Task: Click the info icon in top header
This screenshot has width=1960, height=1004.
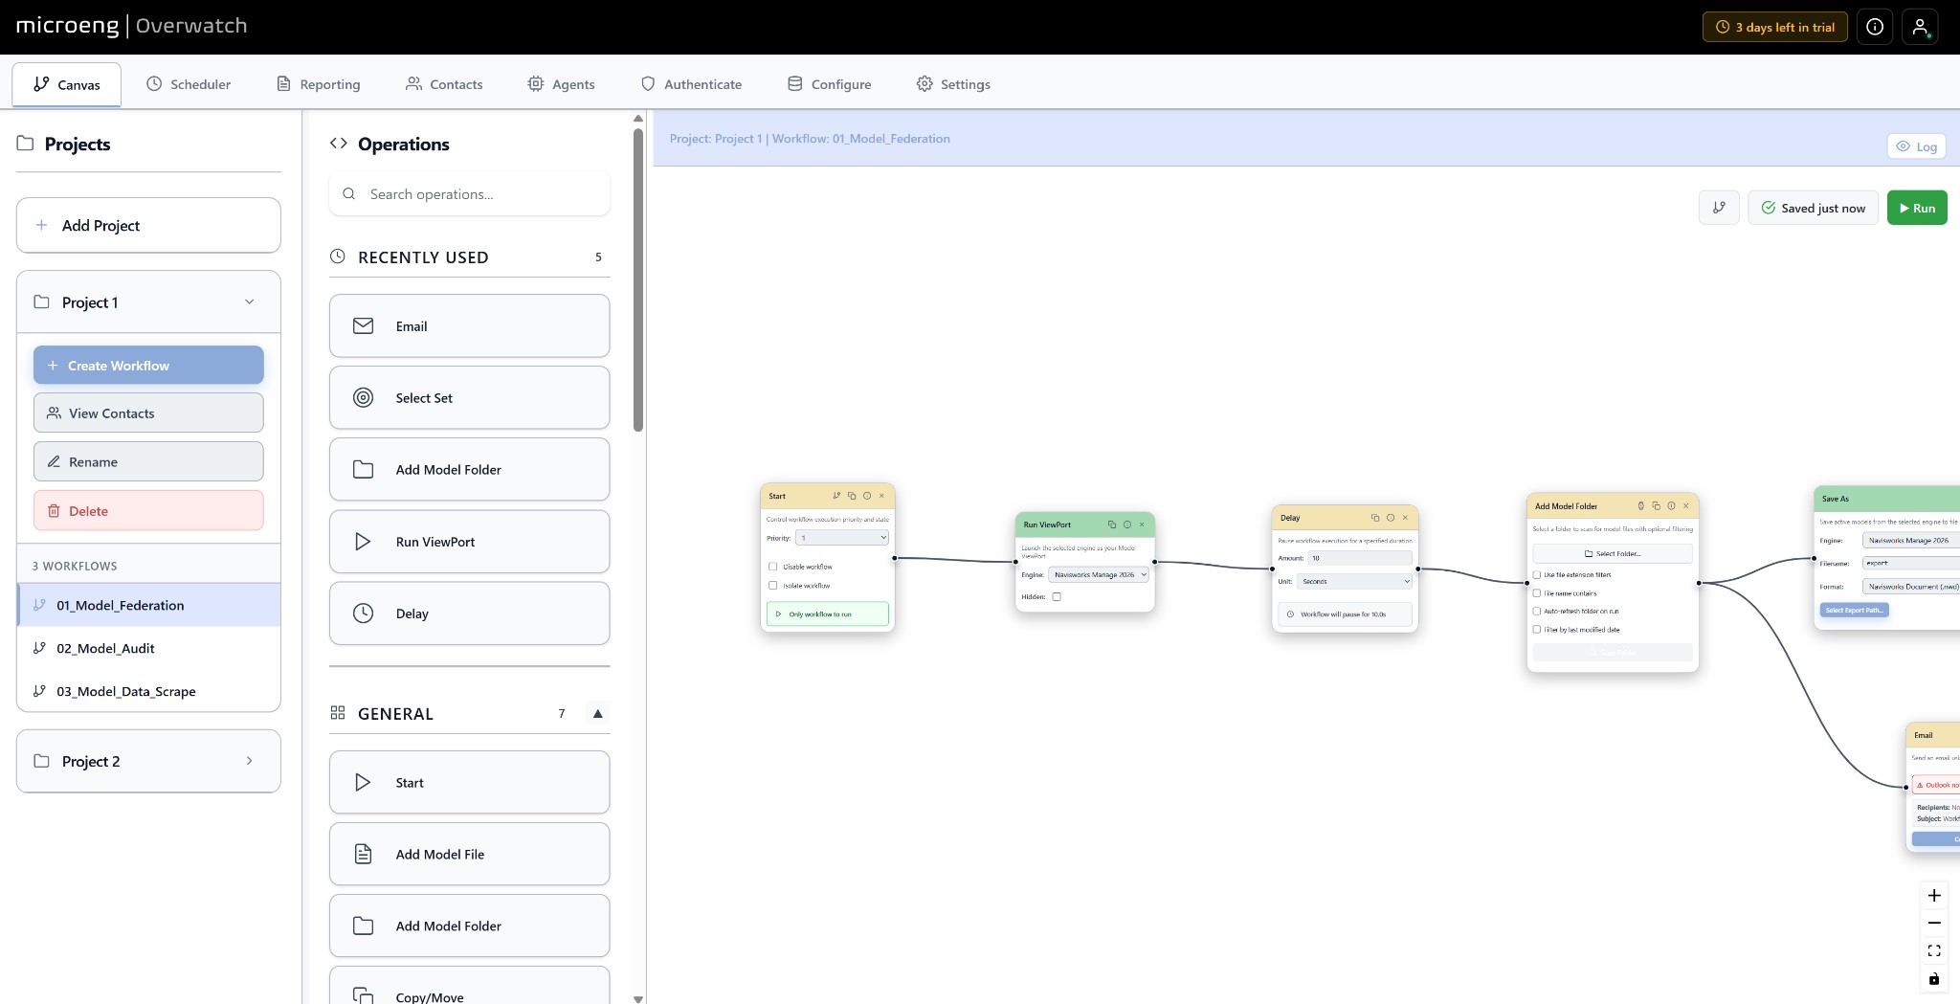Action: pos(1875,27)
